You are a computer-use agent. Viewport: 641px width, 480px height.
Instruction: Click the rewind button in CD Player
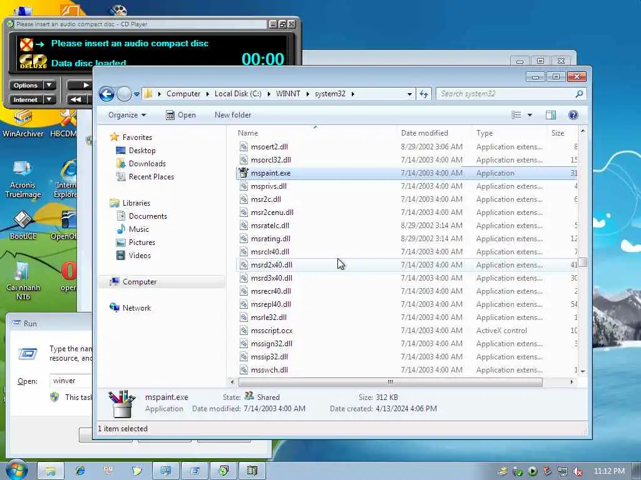76,99
